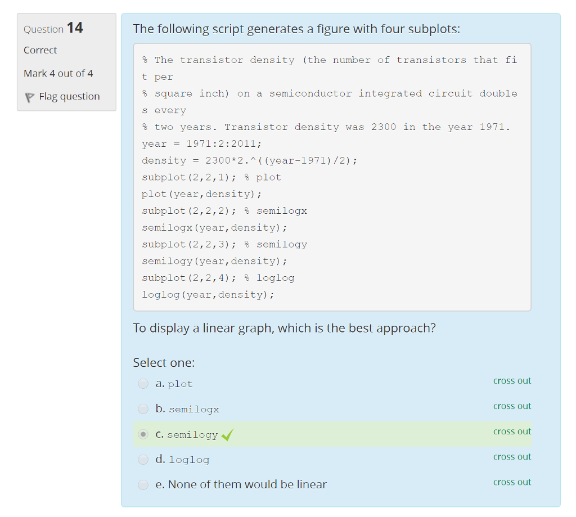Click the Select one label
The width and height of the screenshot is (576, 517).
point(152,363)
